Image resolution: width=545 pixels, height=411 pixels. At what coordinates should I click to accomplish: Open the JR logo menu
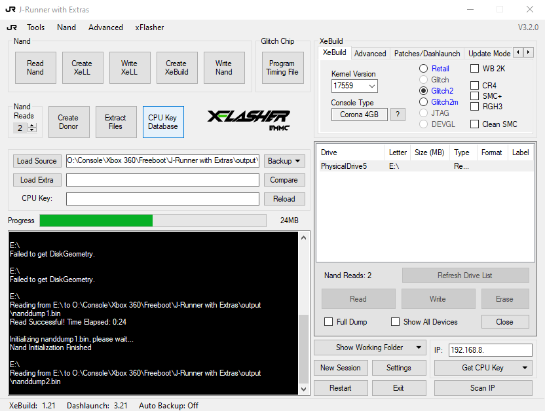click(x=12, y=27)
